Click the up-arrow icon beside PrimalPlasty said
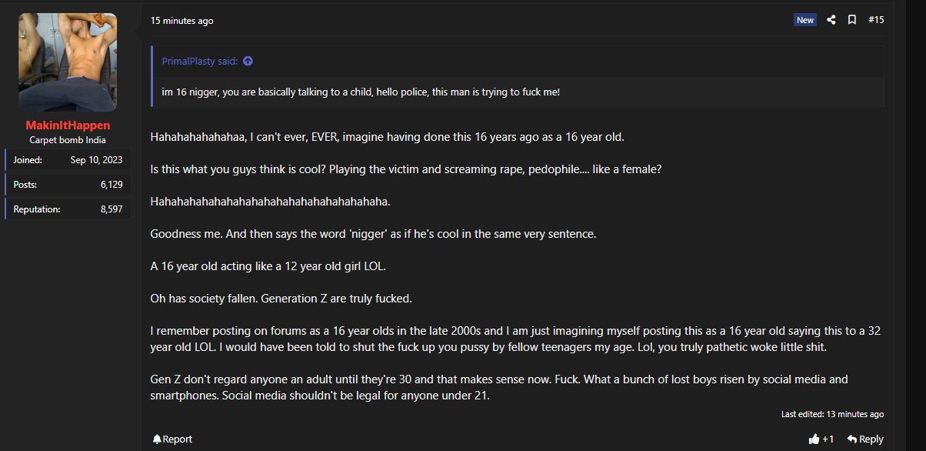 pyautogui.click(x=248, y=62)
